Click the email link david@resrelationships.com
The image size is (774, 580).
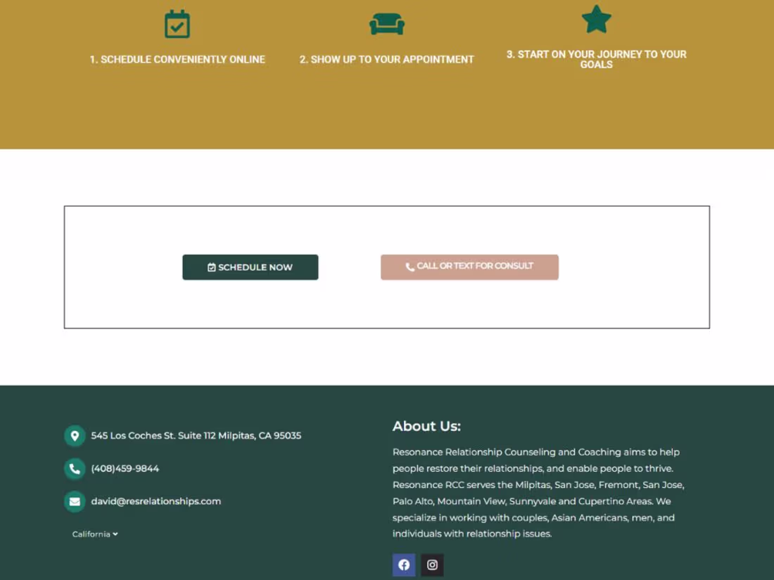pos(156,501)
